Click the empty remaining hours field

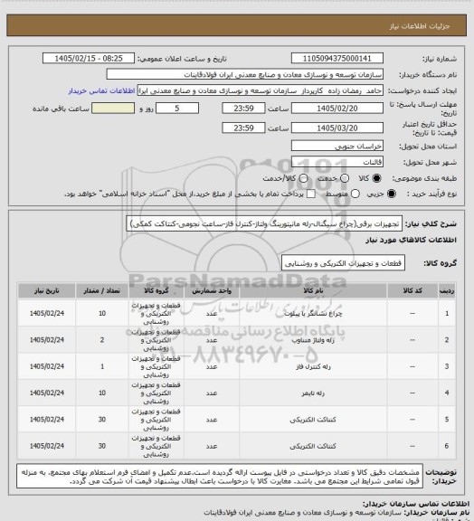[x=113, y=109]
